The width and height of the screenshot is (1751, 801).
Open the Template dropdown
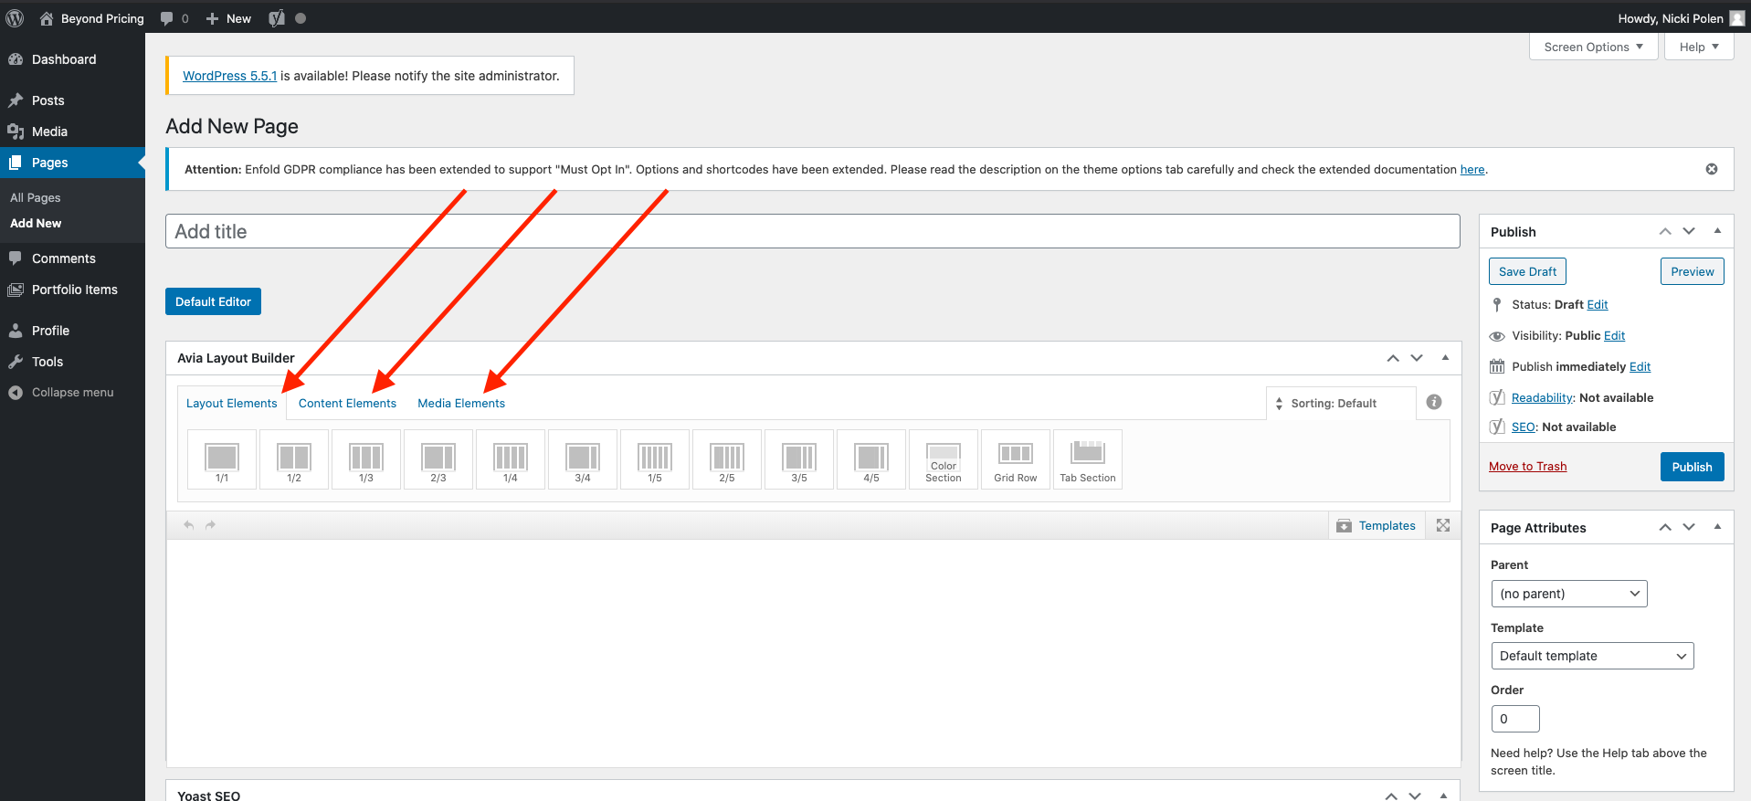click(1592, 656)
